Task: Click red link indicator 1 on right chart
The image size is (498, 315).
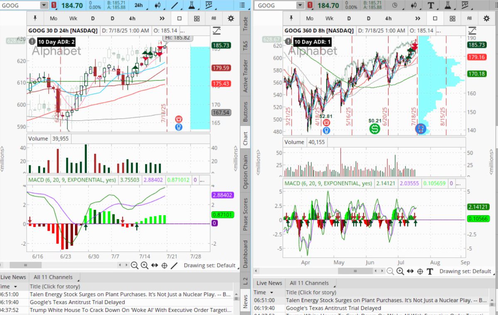Action: [x=310, y=5]
